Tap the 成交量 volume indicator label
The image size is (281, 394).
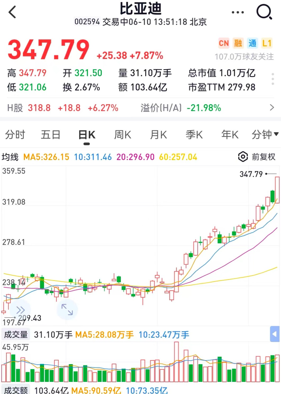tap(16, 335)
